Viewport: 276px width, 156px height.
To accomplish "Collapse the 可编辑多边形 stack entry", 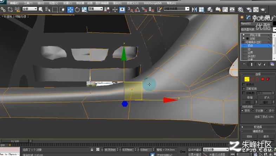I will 243,42.
